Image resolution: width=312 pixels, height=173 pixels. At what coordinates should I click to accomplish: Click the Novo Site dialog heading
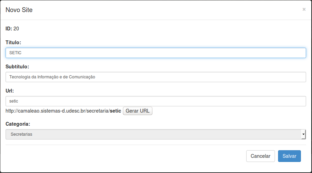pyautogui.click(x=19, y=10)
